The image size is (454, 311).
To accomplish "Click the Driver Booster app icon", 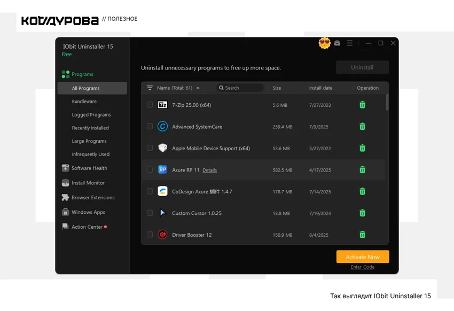I will (162, 235).
